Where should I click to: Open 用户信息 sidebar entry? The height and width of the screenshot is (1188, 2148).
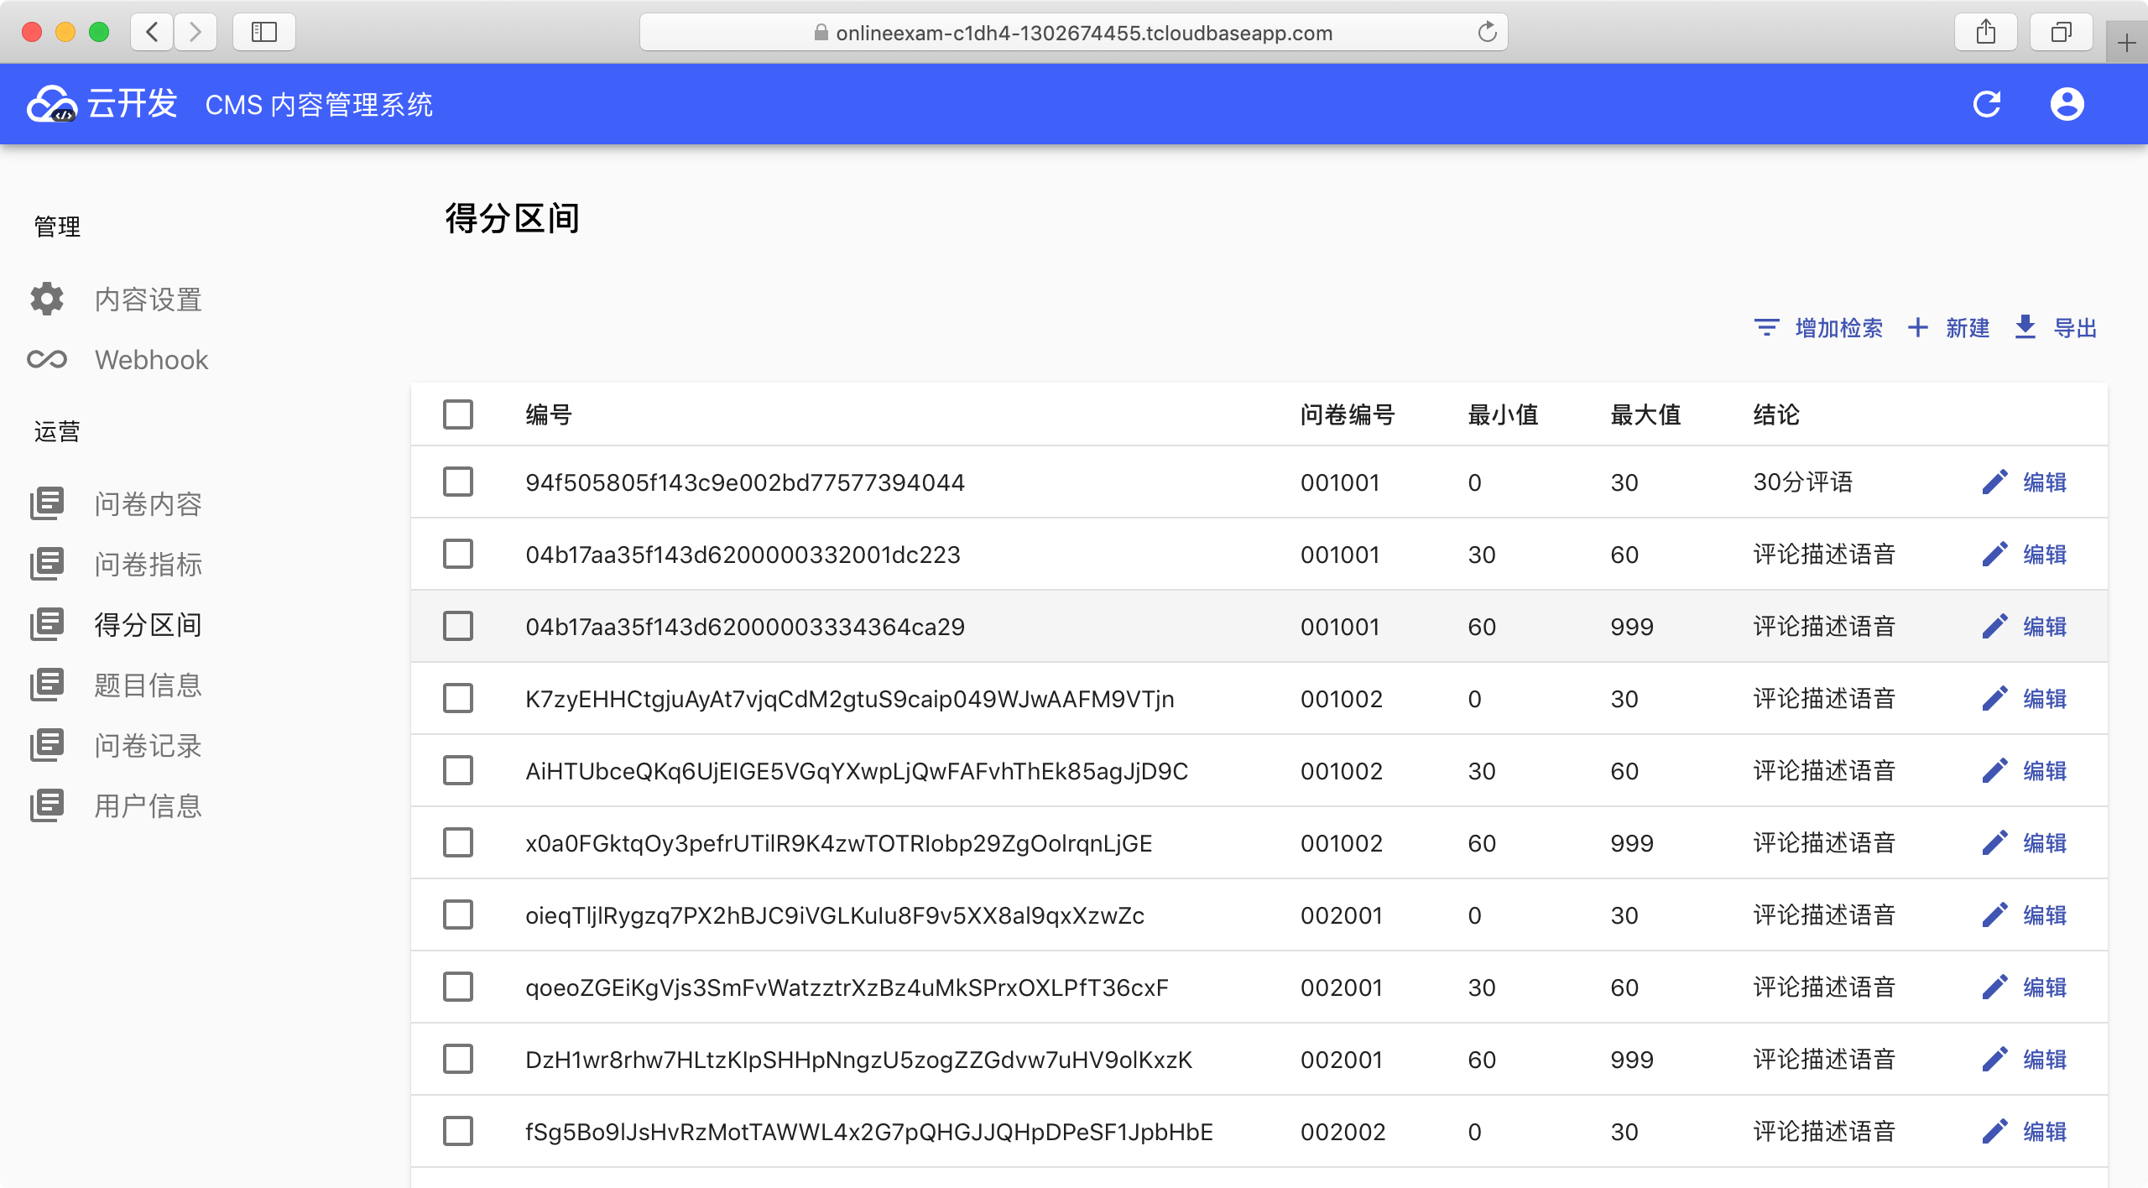(148, 805)
